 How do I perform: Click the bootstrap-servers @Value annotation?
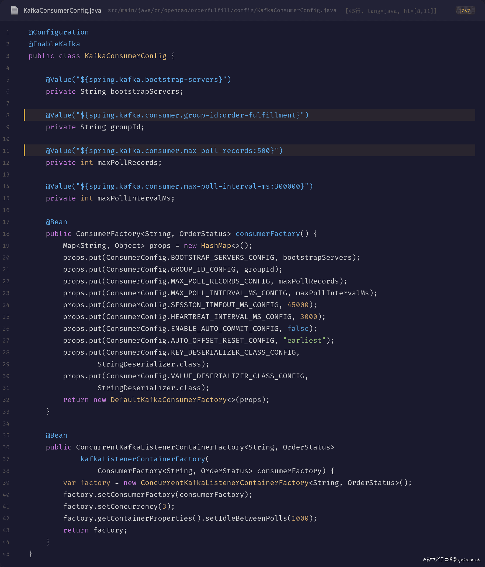click(x=138, y=79)
